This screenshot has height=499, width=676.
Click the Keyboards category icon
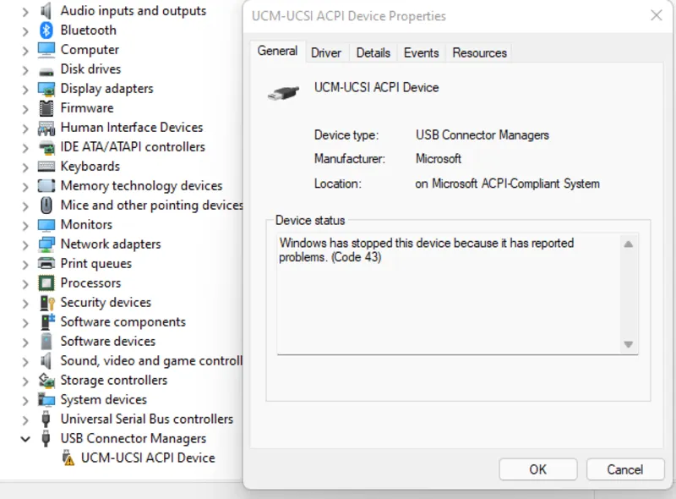46,167
